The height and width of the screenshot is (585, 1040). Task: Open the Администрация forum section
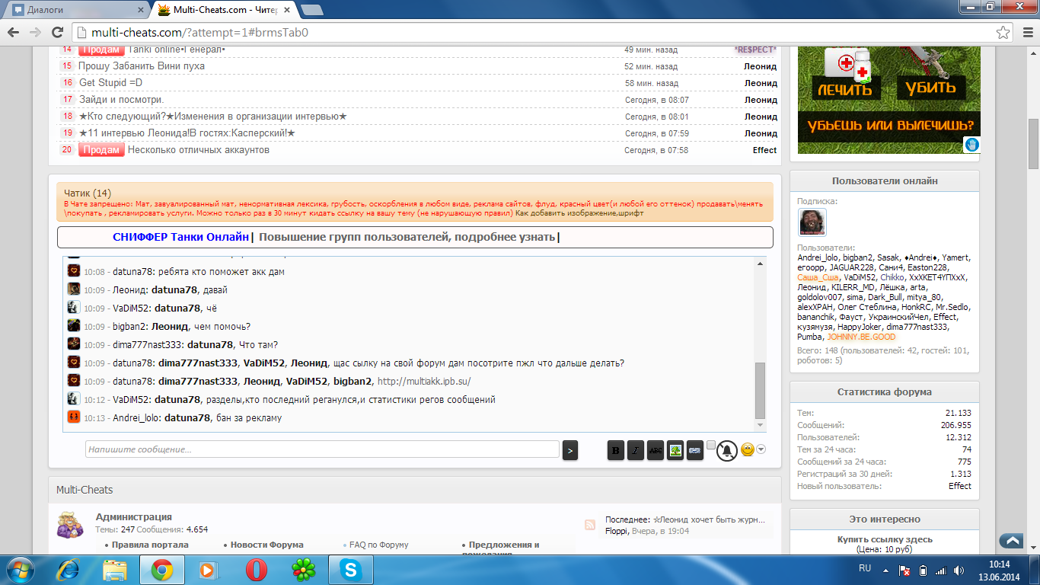pyautogui.click(x=133, y=516)
